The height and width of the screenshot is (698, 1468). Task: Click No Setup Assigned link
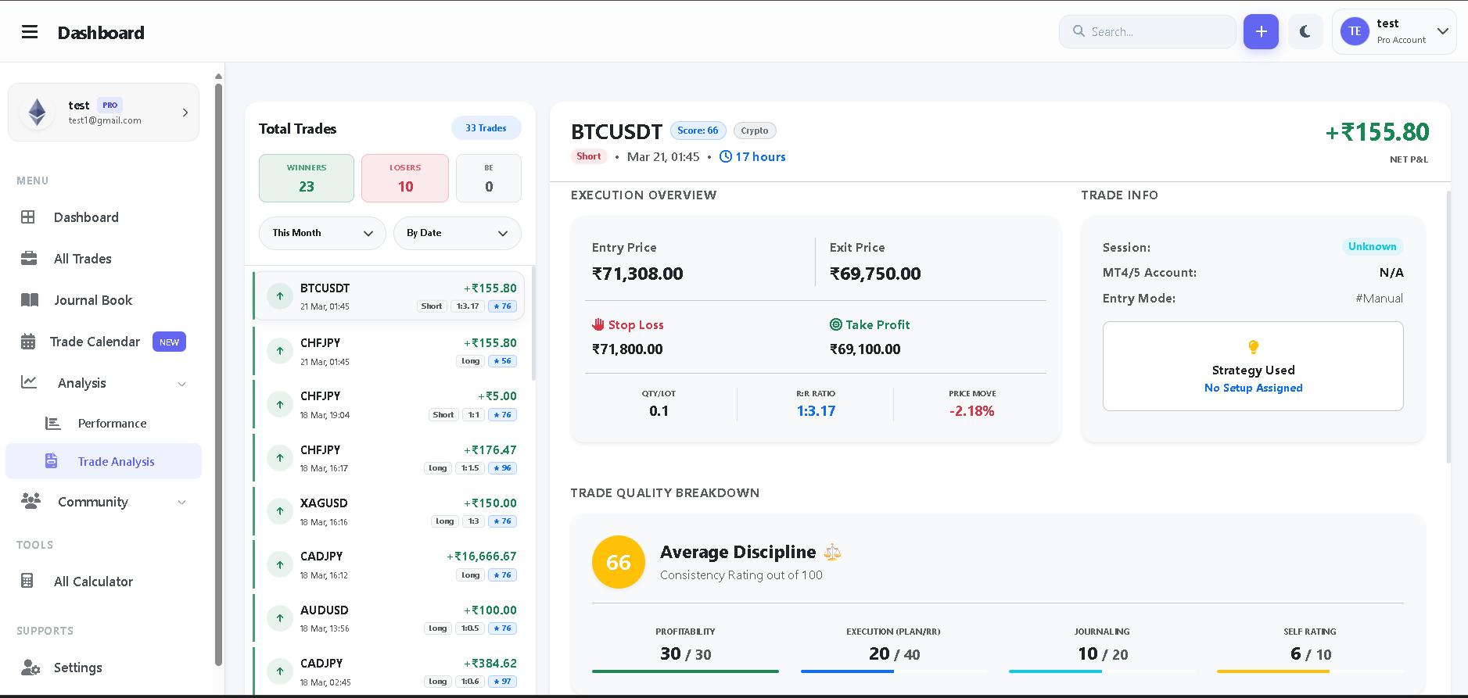coord(1253,388)
